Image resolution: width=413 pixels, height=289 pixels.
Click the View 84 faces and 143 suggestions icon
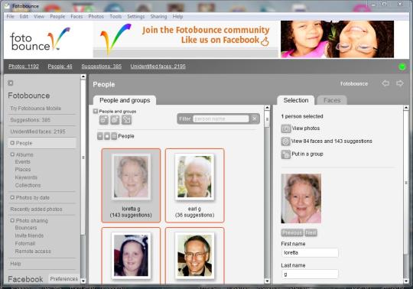pos(286,141)
